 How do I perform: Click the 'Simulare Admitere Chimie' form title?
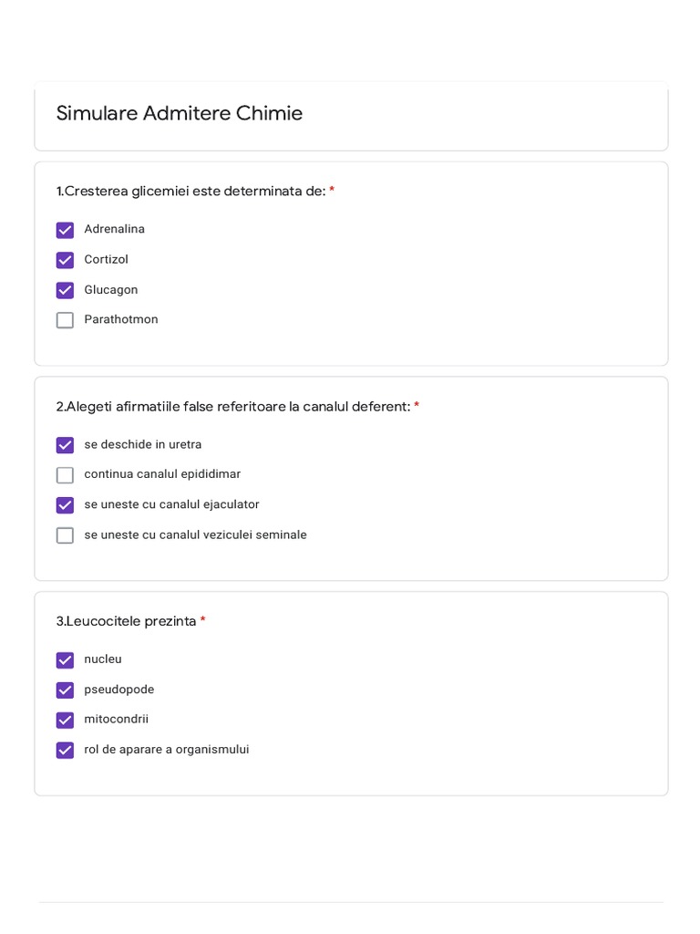(180, 114)
